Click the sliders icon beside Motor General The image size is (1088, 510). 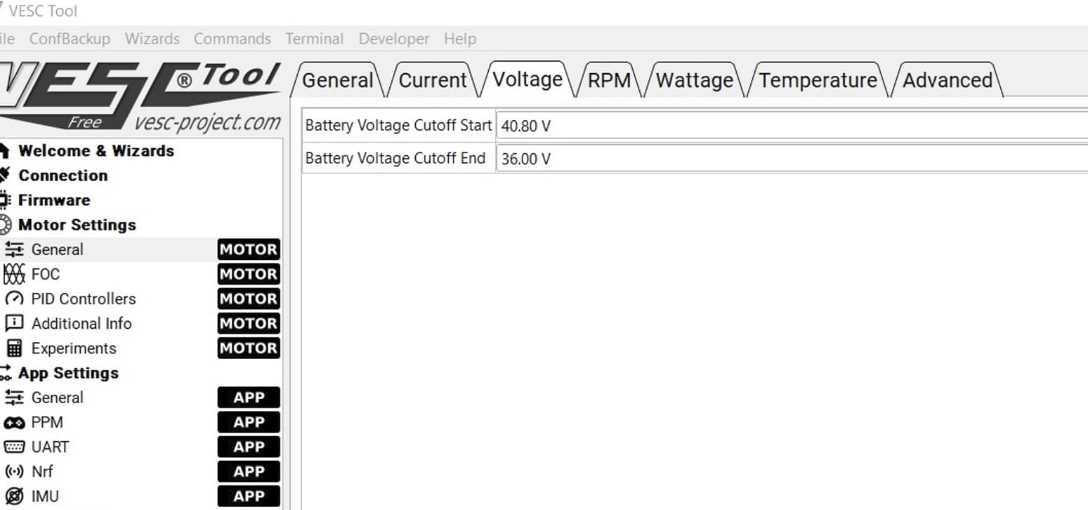tap(14, 249)
